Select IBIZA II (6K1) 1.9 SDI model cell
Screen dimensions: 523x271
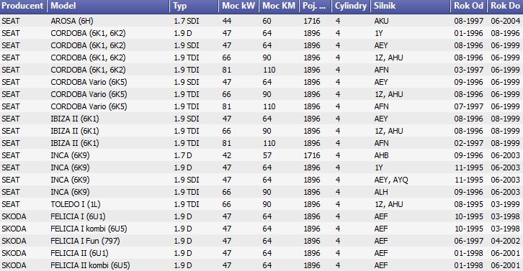[75, 119]
